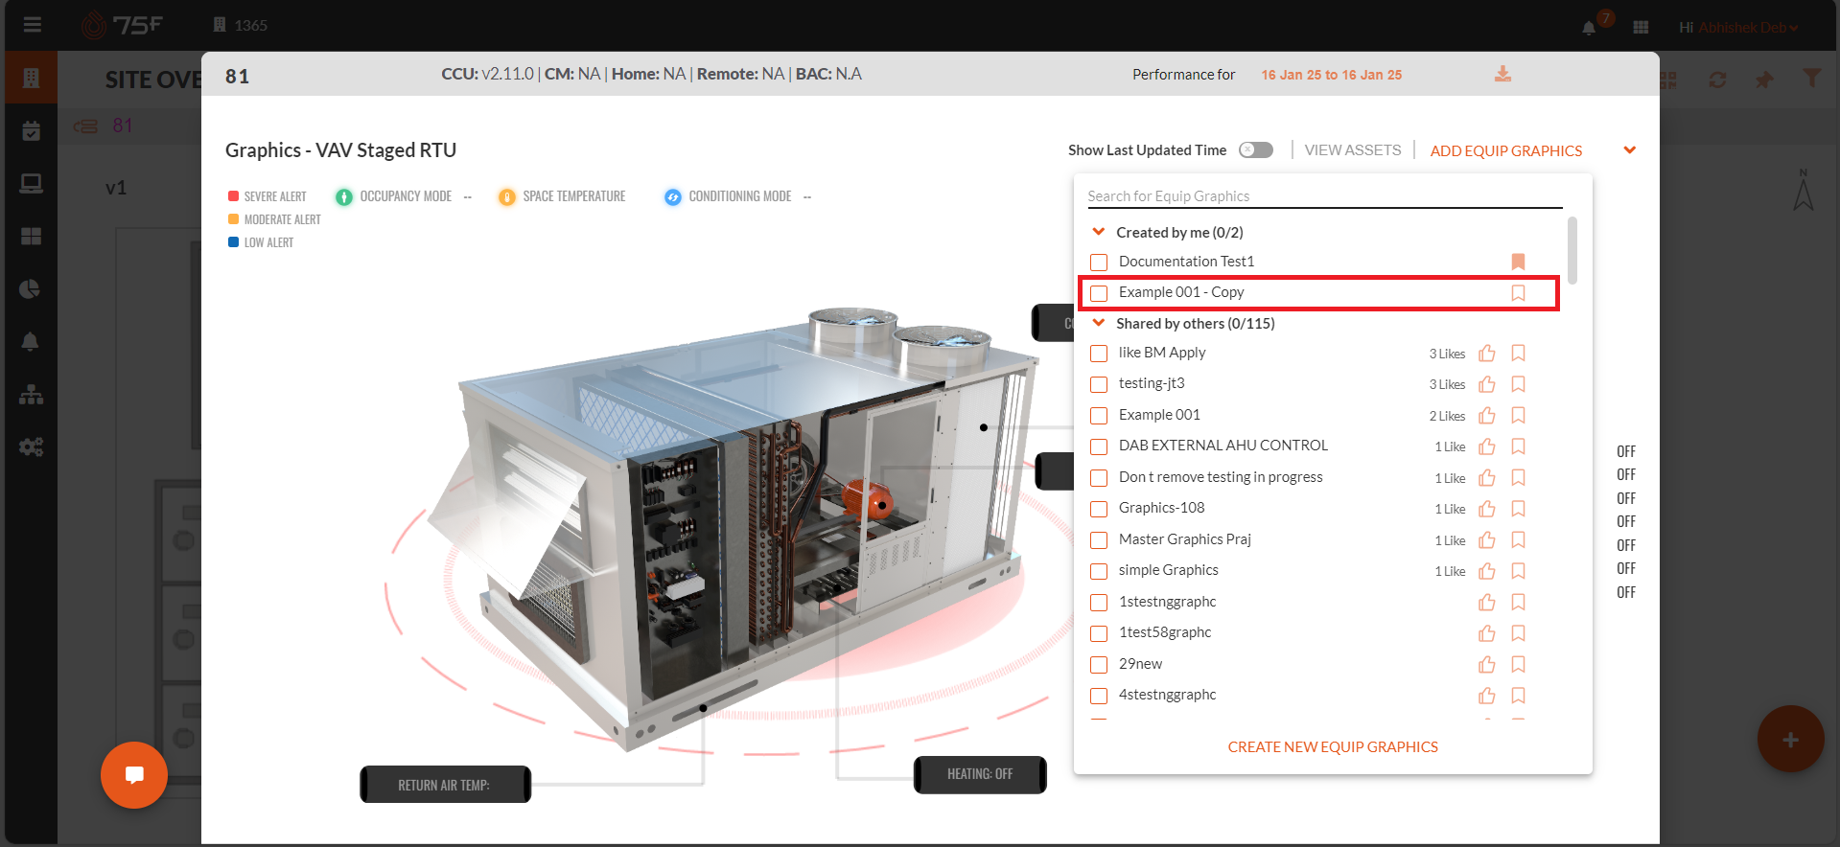Image resolution: width=1840 pixels, height=847 pixels.
Task: Click the 75F logo
Action: tap(123, 25)
